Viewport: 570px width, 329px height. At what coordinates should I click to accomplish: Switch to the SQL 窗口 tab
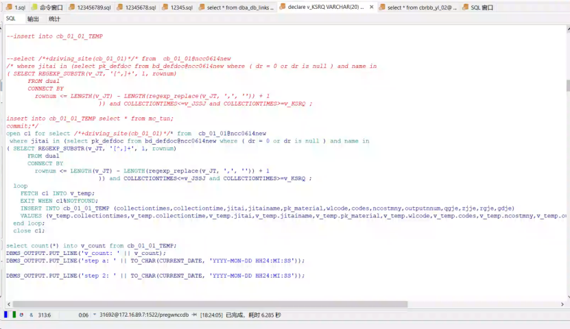tap(477, 8)
